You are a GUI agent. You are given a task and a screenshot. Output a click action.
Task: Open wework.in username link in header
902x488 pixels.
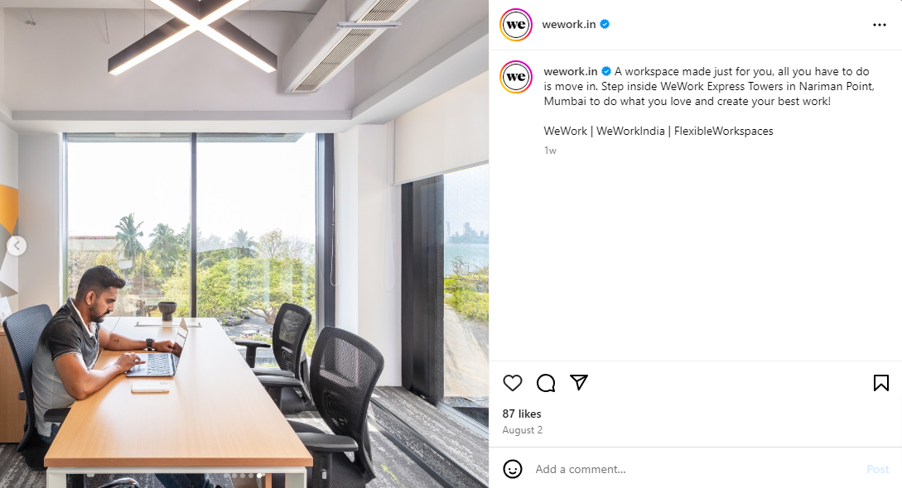(568, 24)
